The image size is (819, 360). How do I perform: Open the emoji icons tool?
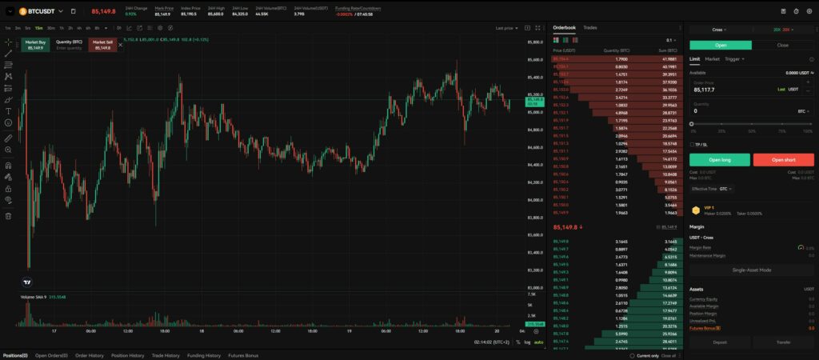[8, 122]
